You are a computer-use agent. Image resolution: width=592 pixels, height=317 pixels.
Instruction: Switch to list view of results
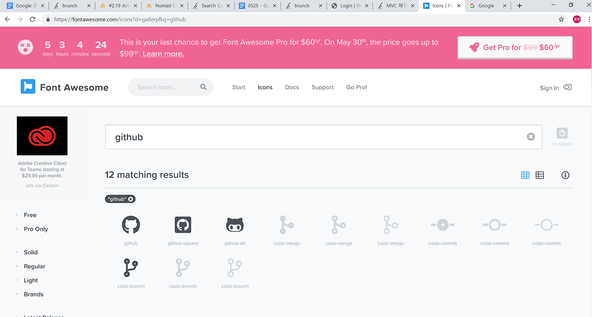tap(540, 175)
